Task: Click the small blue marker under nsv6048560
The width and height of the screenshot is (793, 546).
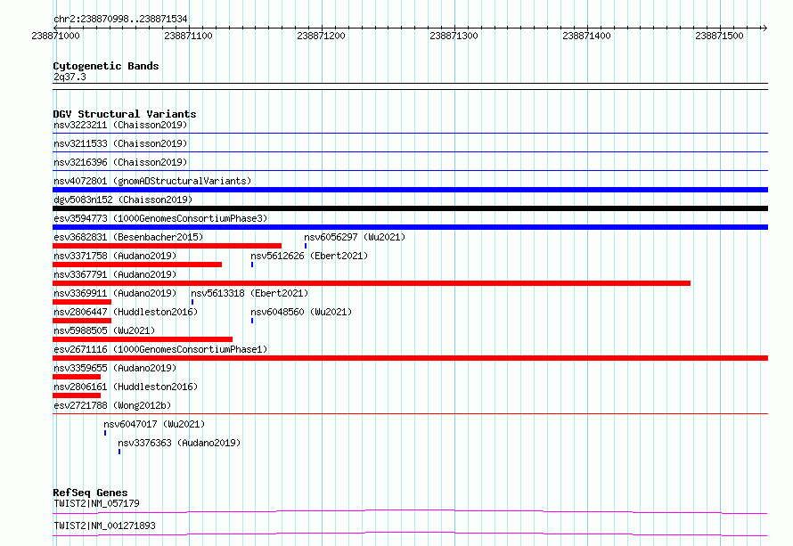Action: point(252,321)
